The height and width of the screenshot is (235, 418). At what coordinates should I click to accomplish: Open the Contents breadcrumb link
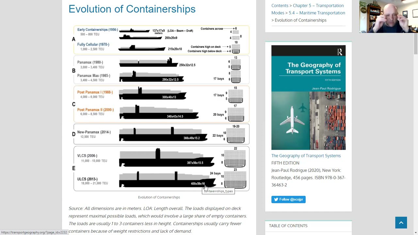click(280, 6)
